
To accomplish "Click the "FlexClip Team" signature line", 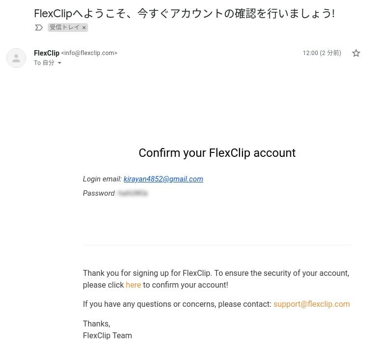I will pos(107,335).
